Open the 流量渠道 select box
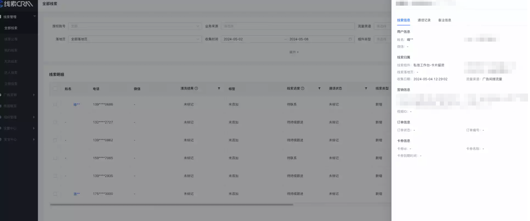The height and width of the screenshot is (221, 530). click(382, 26)
